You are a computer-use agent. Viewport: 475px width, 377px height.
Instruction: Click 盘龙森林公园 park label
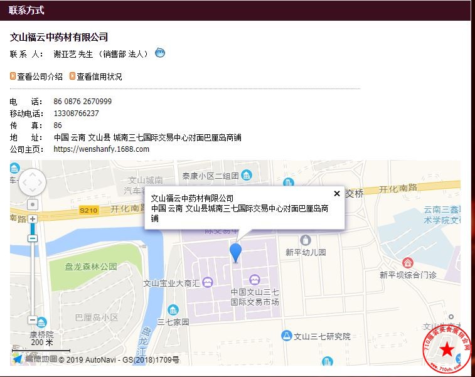[91, 267]
